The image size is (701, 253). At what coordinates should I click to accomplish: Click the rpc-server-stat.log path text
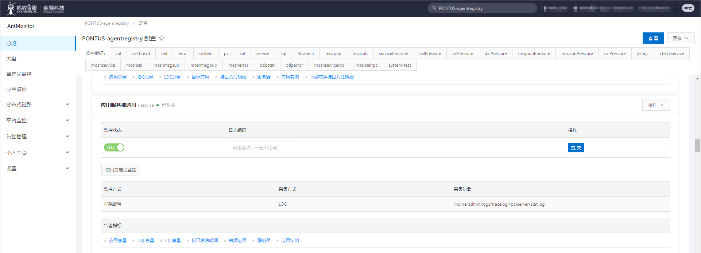tap(499, 204)
